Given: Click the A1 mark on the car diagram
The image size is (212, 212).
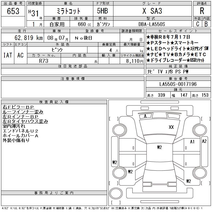Looking at the screenshot, I should 192,142.
